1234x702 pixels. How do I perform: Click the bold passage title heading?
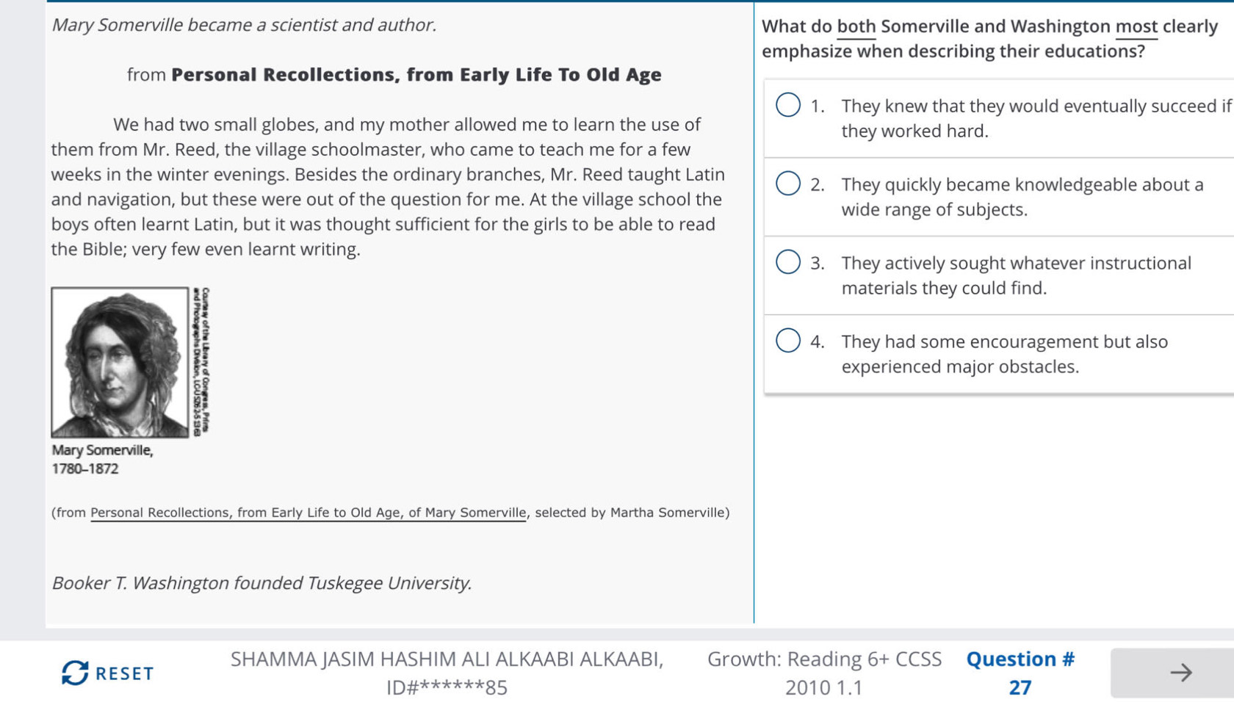(x=416, y=75)
